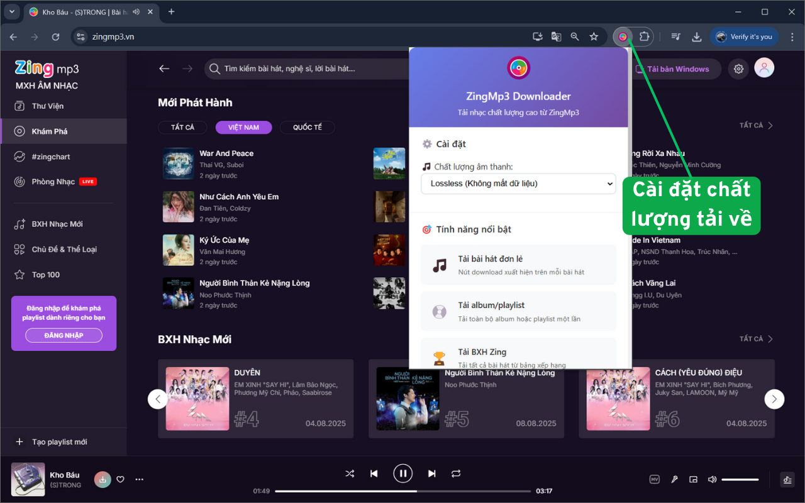Select the QUỐC TẾ filter tab

click(308, 127)
